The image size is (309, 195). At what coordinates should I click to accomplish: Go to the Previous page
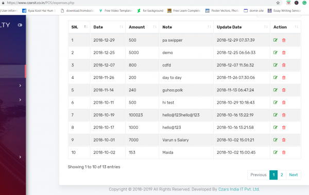tap(259, 175)
